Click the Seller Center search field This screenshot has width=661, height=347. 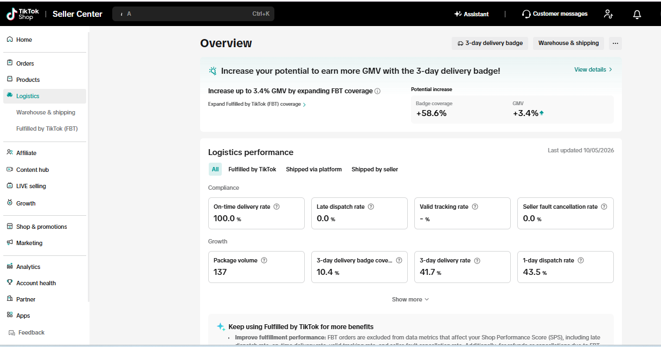coord(193,14)
